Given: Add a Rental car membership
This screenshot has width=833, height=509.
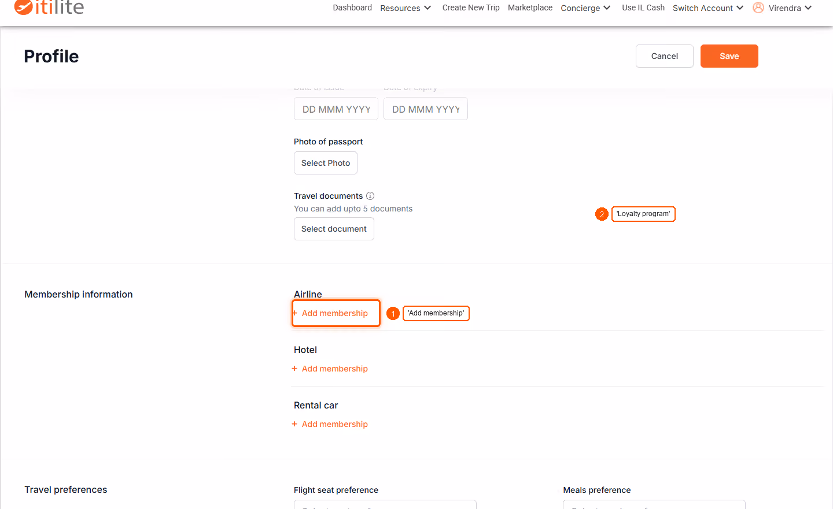Looking at the screenshot, I should click(330, 424).
